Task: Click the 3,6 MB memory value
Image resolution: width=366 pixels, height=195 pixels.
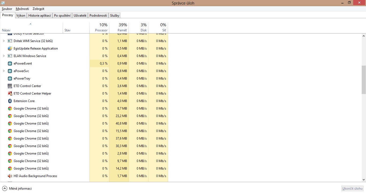Action: point(122,86)
